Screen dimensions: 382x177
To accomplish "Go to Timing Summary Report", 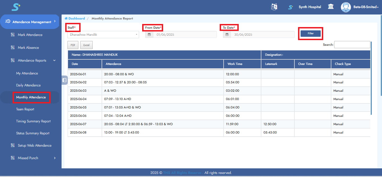I will (33, 121).
